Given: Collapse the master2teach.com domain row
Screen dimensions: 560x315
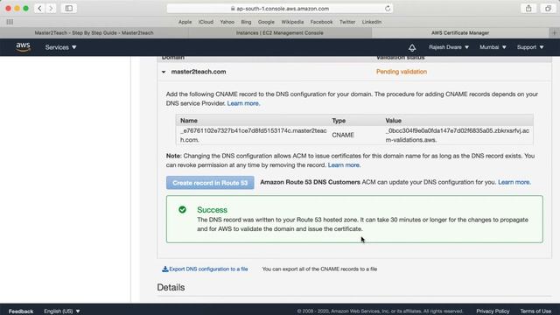Looking at the screenshot, I should (164, 72).
